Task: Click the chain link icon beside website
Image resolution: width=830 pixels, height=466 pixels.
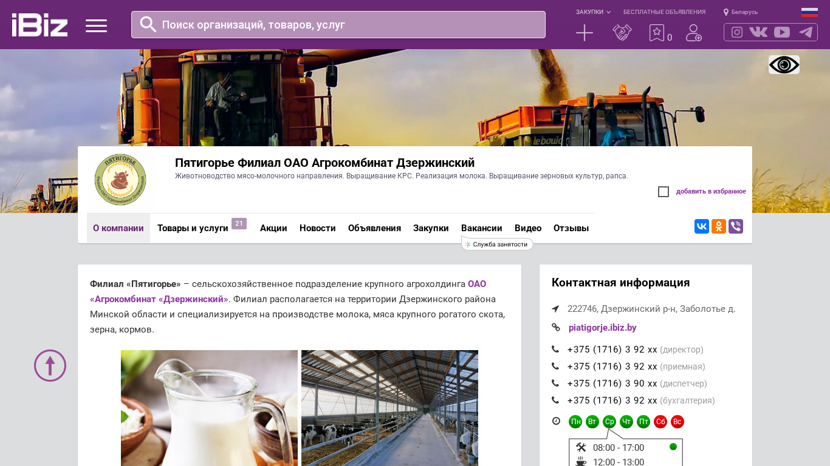Action: [x=556, y=328]
